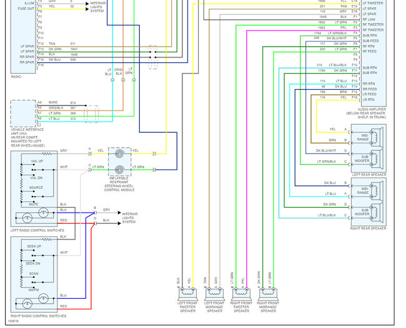Click the left front tweeter speaker symbol

click(188, 294)
